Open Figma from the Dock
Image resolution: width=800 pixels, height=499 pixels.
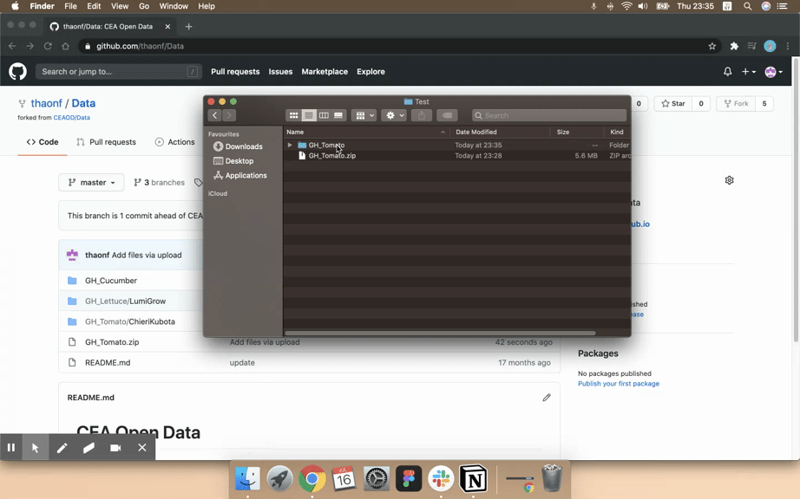409,478
